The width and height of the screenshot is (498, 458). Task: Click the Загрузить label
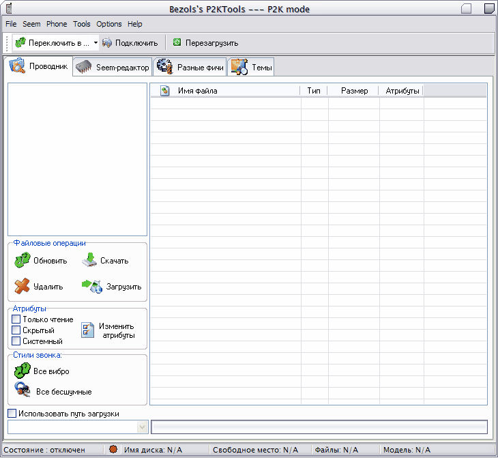coord(124,287)
